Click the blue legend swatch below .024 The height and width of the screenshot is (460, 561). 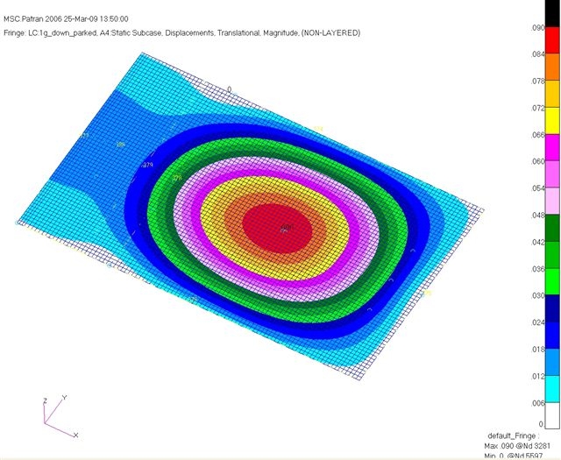click(552, 336)
